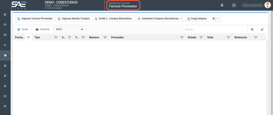Click Ingresar Recibo Compra button

73,19
